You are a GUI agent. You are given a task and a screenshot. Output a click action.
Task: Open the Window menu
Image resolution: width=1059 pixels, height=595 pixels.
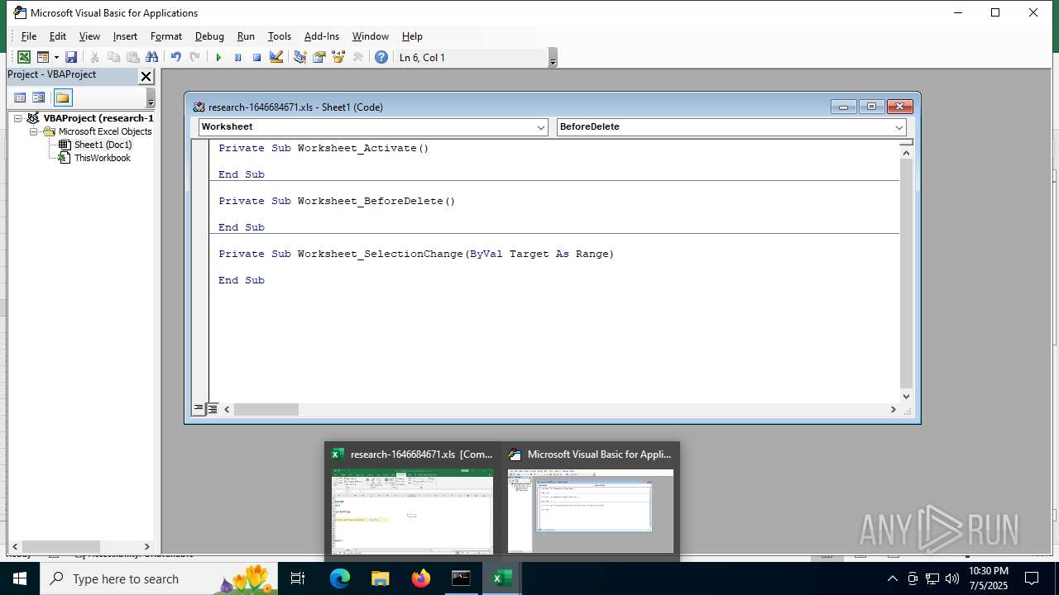tap(371, 36)
